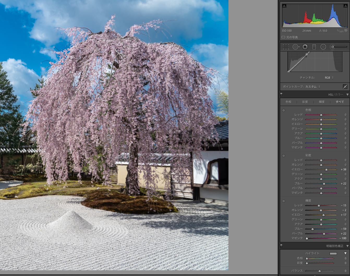Click the バランス slider handle
350x276 pixels.
(319, 271)
